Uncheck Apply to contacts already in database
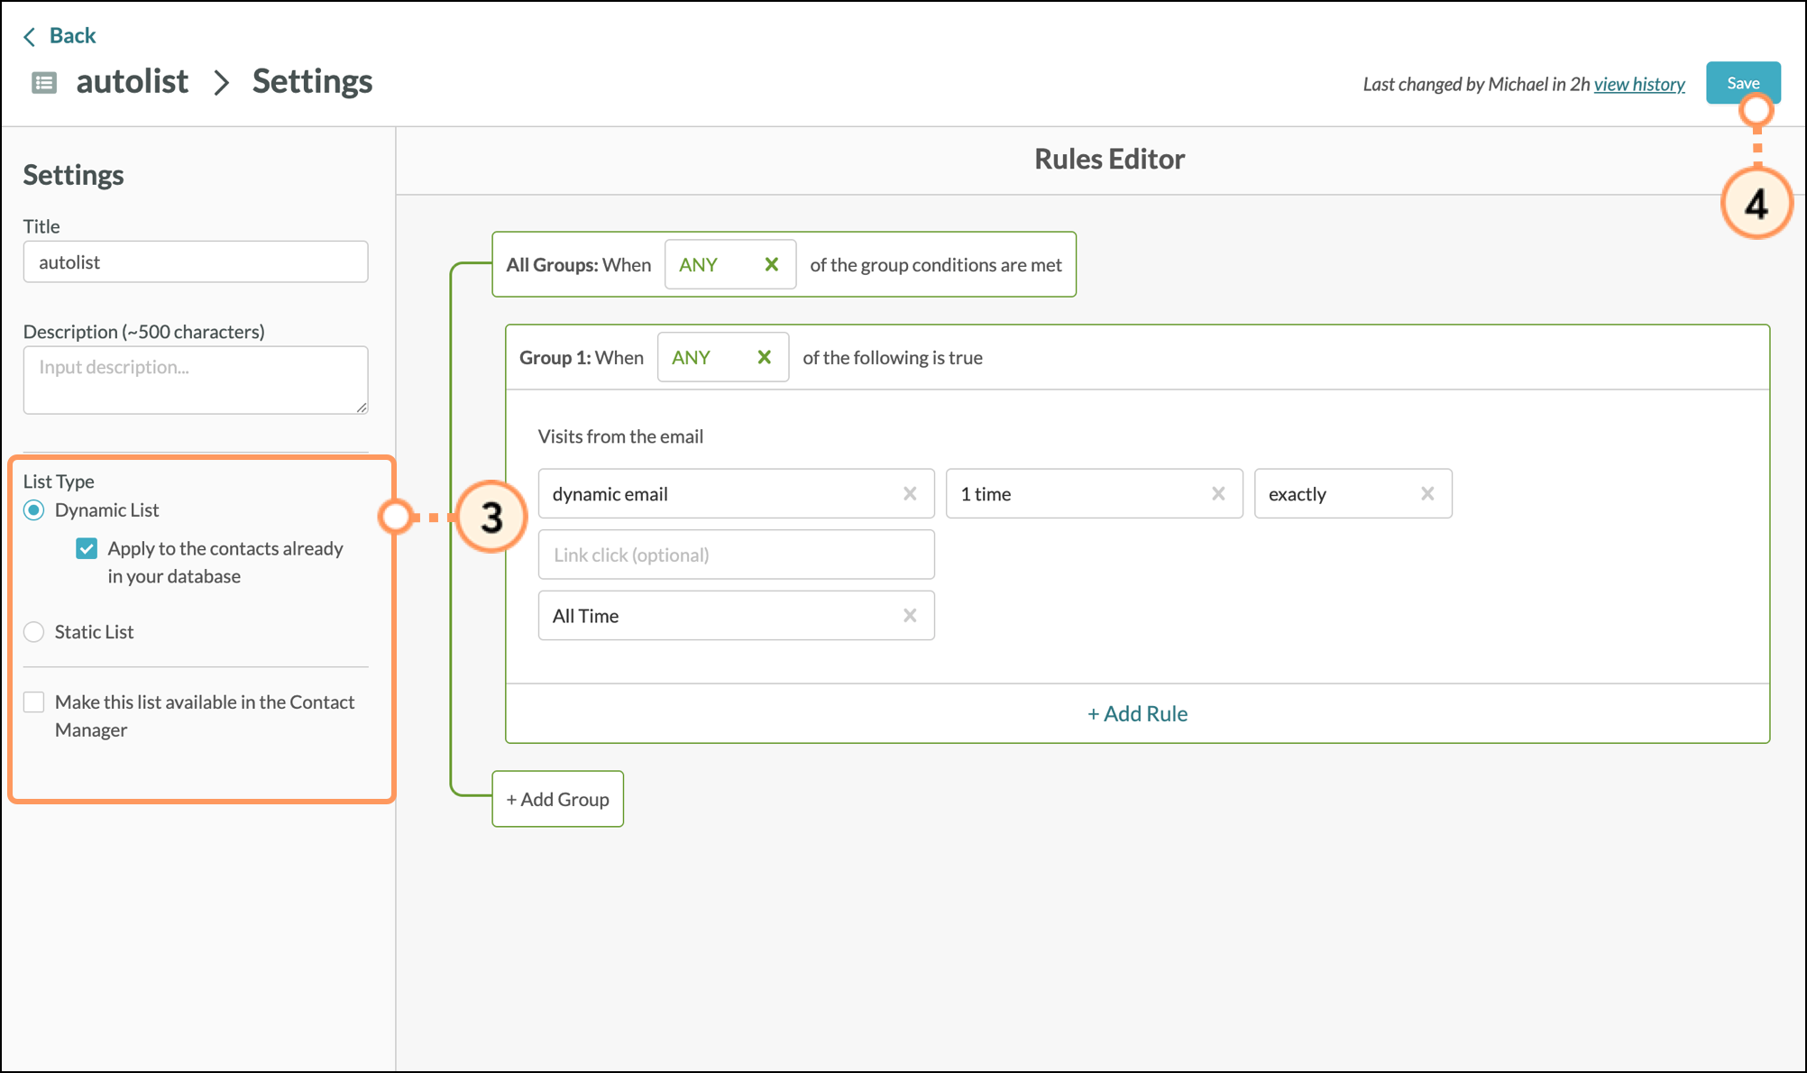This screenshot has height=1073, width=1807. (x=87, y=548)
